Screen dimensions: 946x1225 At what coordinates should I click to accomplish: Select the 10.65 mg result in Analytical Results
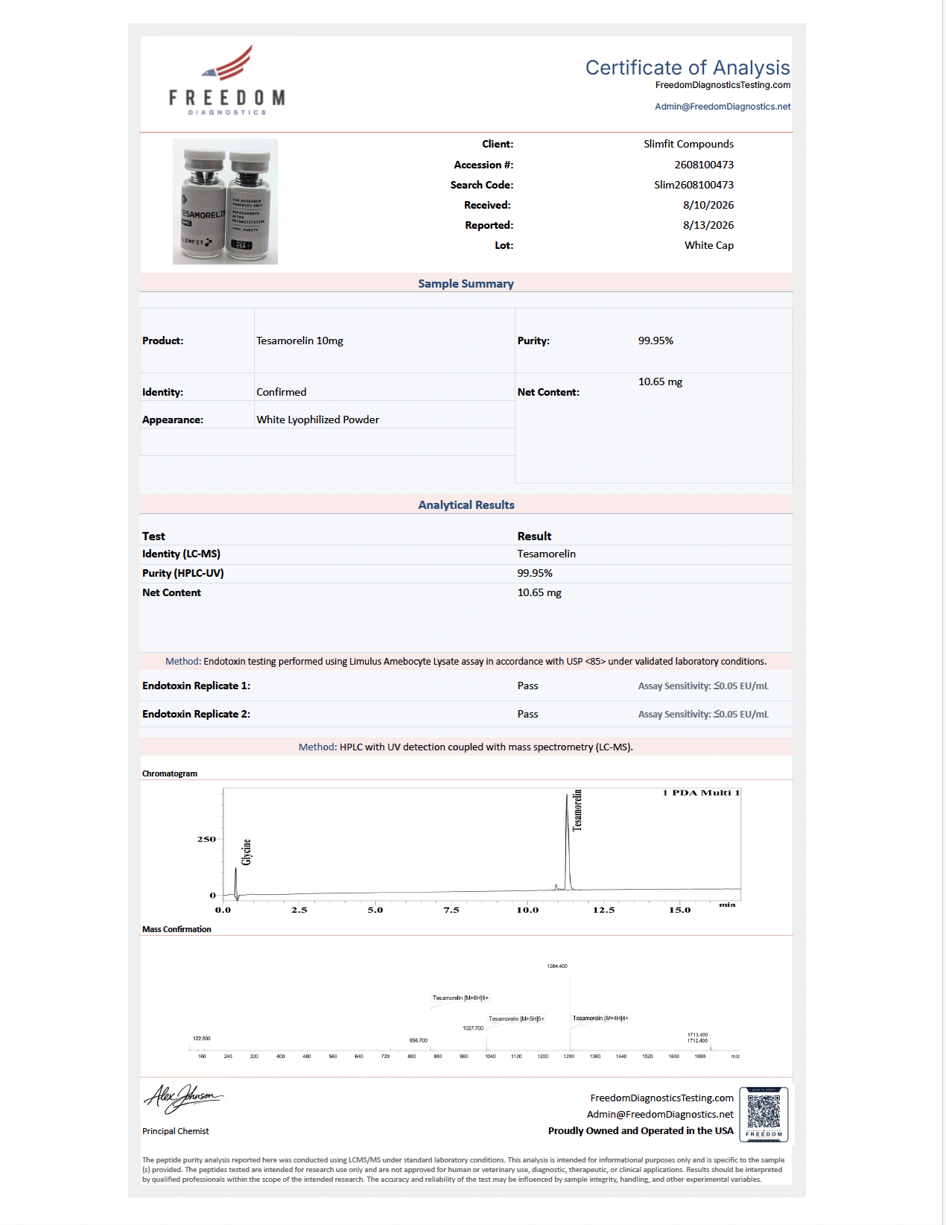point(539,592)
